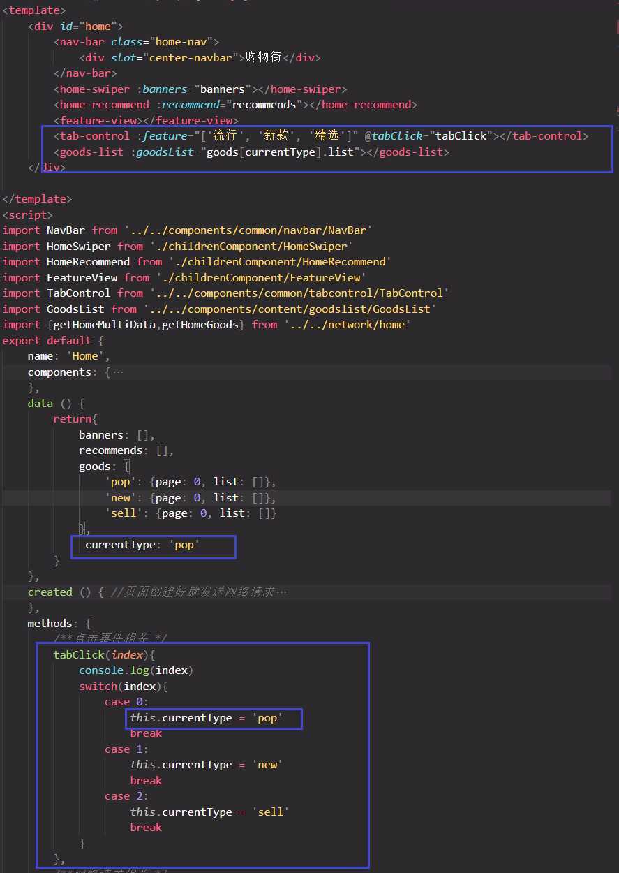The width and height of the screenshot is (619, 873).
Task: Click the './childrenComponent/HomeRecommend' import path
Action: coord(280,262)
